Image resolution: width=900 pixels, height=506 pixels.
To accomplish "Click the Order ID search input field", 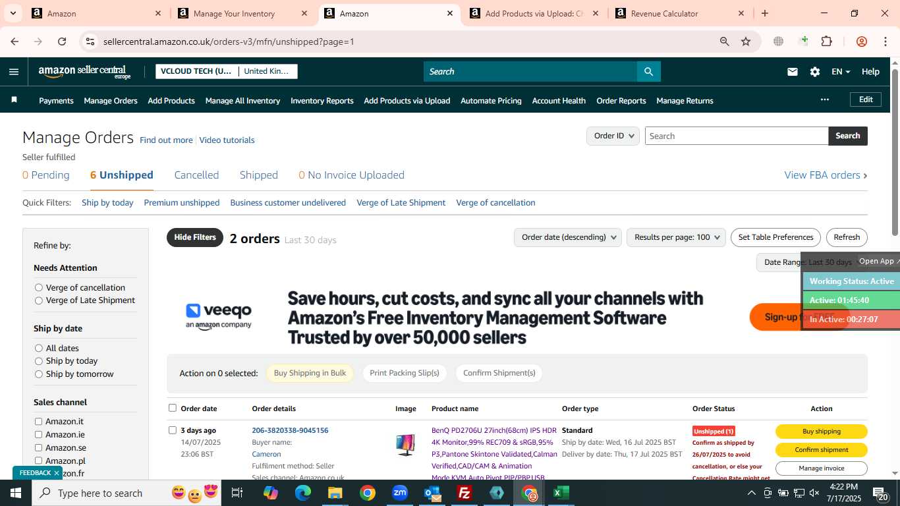I will point(736,136).
